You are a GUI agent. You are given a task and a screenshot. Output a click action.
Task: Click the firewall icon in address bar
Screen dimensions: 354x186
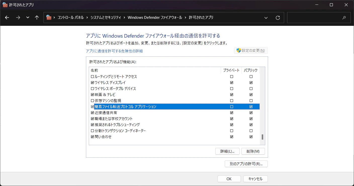[49, 18]
